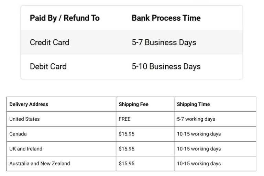Viewport: 264px width, 176px height.
Task: Click the '5-7 Business Days' cell
Action: click(x=164, y=42)
